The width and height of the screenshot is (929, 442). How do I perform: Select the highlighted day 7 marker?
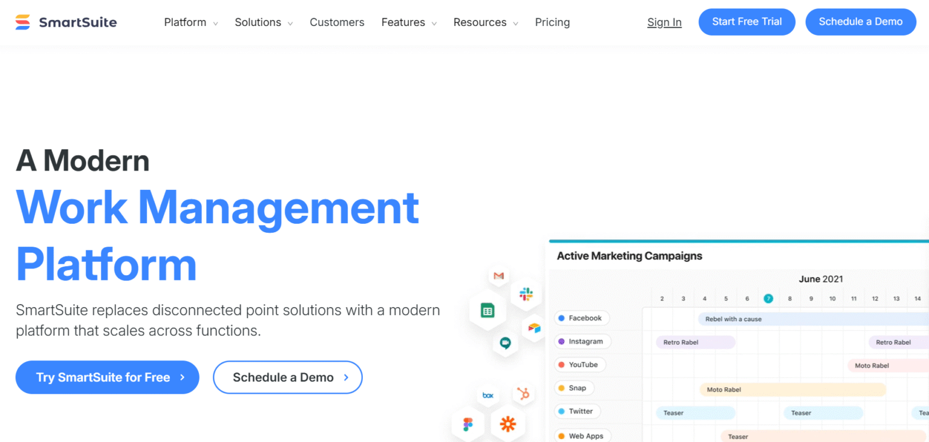tap(768, 298)
